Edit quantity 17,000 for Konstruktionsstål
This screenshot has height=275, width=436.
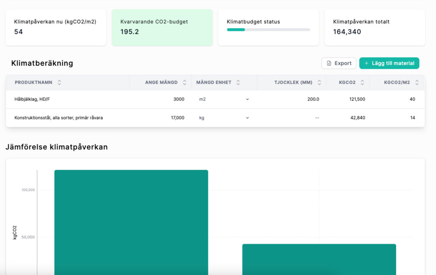pos(177,118)
